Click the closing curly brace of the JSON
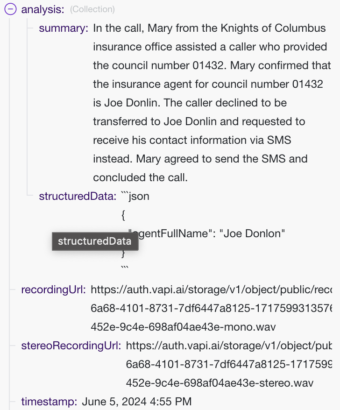Screen dimensions: 340x410 (123, 254)
